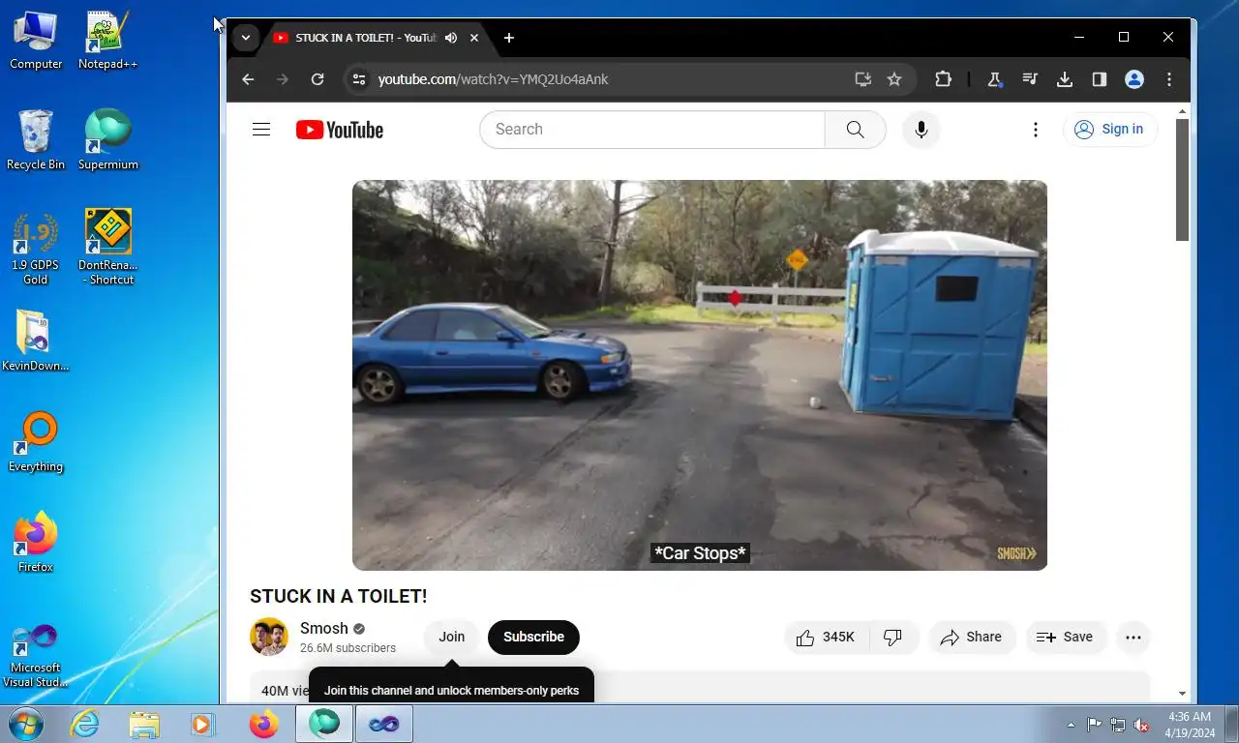
Task: Select the Notepad++ desktop icon
Action: click(x=107, y=41)
